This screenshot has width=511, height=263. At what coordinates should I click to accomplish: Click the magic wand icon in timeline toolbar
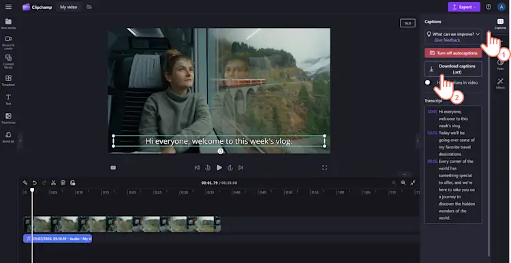tap(25, 183)
